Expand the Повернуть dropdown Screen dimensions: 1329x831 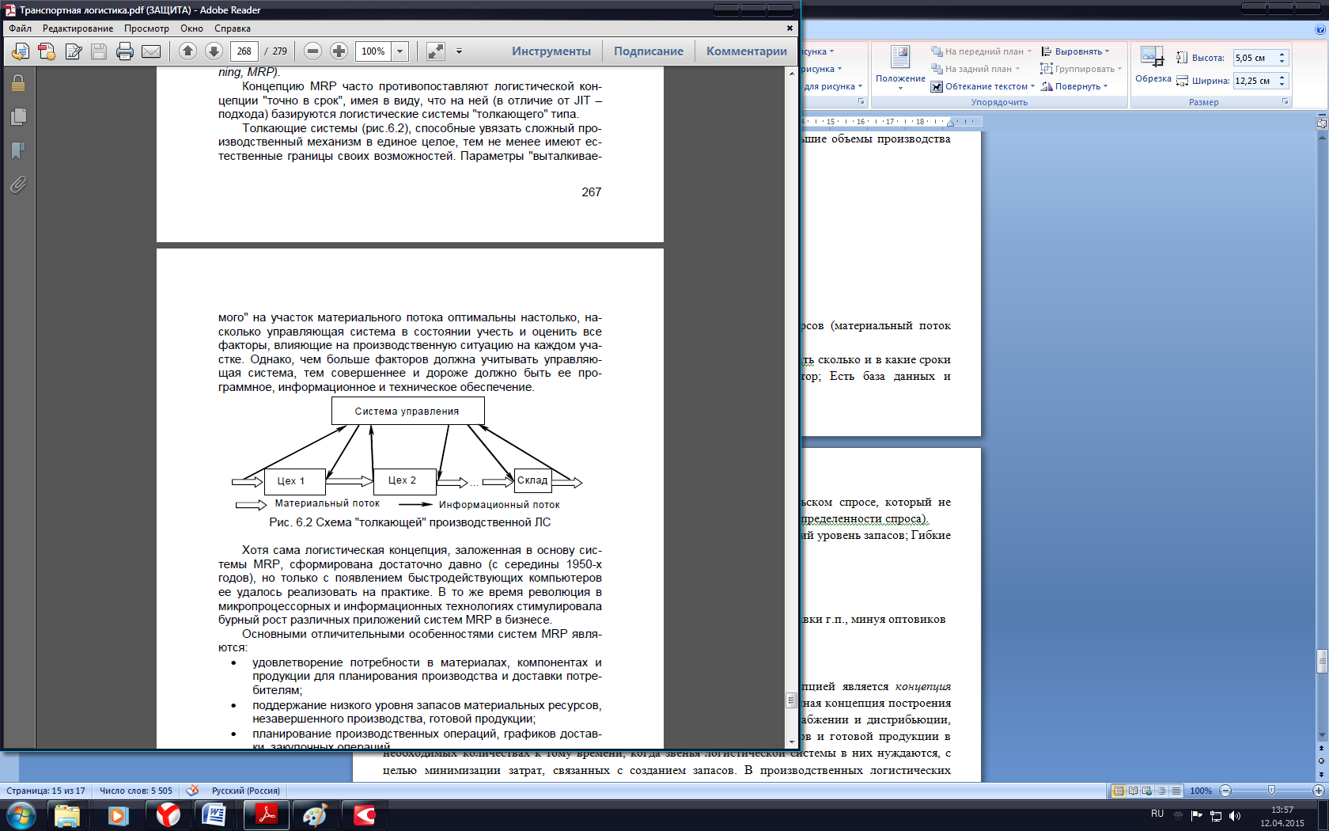1105,86
